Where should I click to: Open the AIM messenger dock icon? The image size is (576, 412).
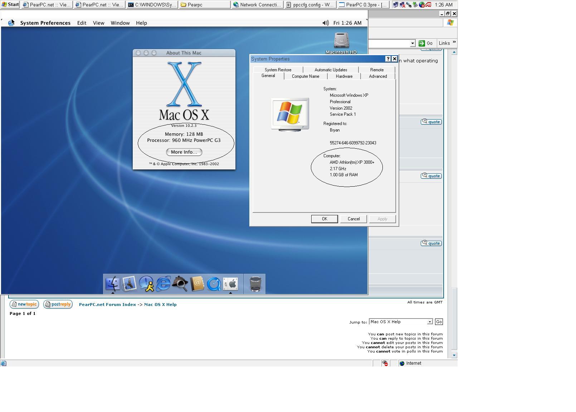point(146,284)
